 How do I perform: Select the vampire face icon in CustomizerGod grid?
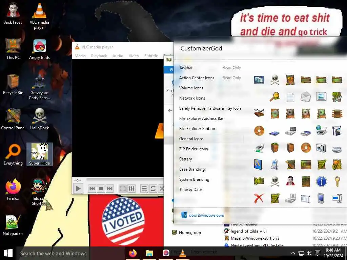point(290,181)
